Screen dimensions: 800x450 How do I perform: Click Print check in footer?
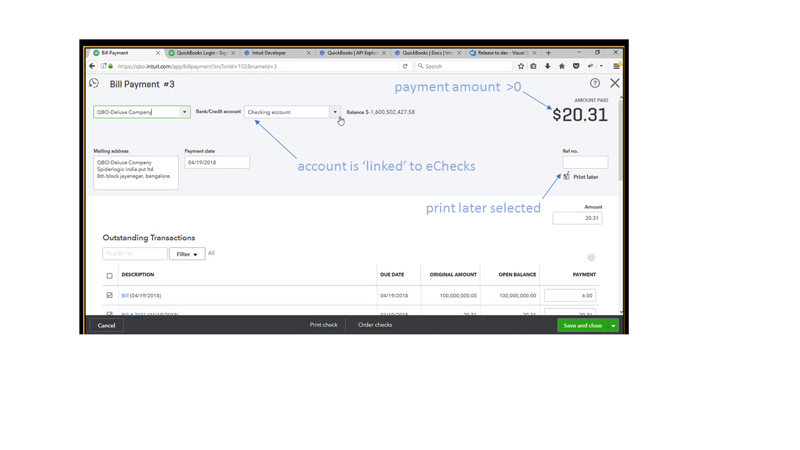[324, 325]
